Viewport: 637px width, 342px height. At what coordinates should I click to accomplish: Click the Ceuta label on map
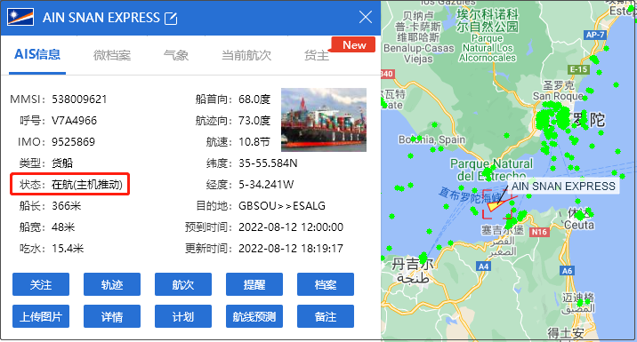579,225
